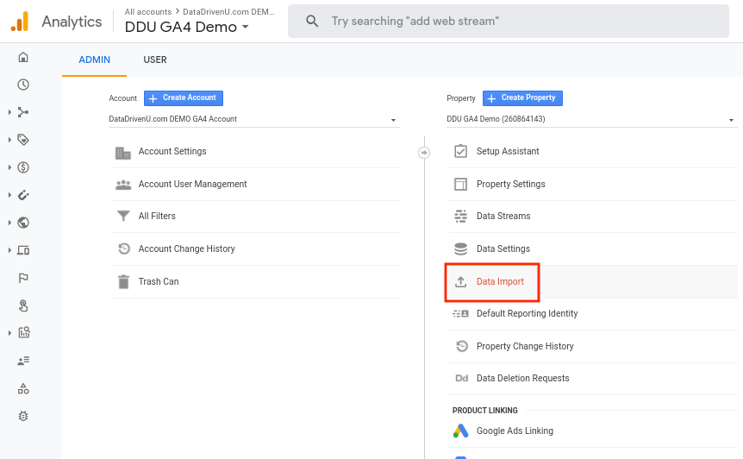This screenshot has height=459, width=743.
Task: Click the Account User Management people icon
Action: click(x=123, y=185)
